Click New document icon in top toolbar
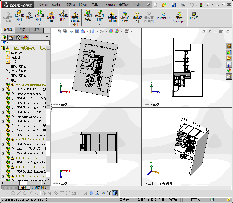Screen dimensions: 233x203 click(x=155, y=5)
